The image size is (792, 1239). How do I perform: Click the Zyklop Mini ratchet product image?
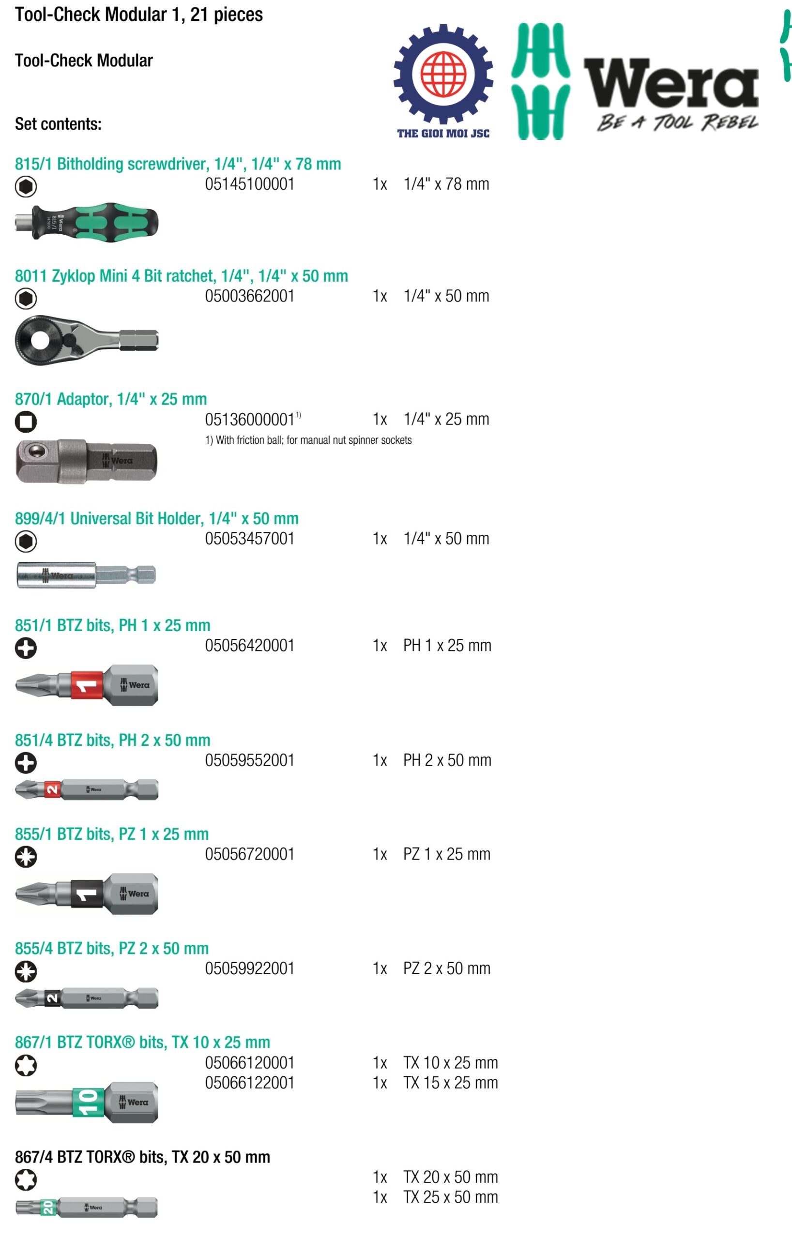[x=87, y=340]
